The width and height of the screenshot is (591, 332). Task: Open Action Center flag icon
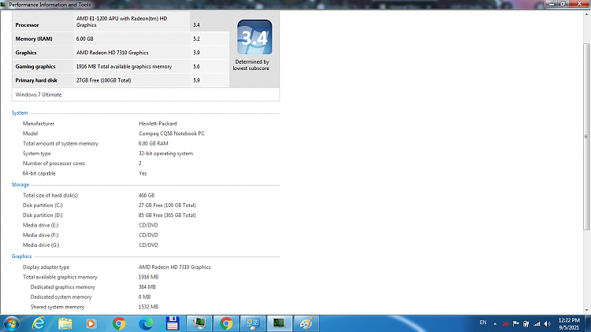(516, 323)
